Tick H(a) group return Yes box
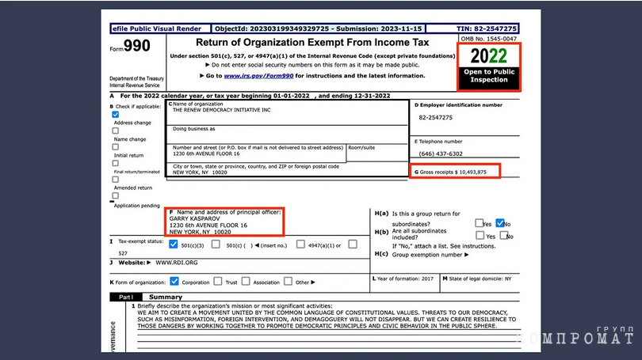Image resolution: width=642 pixels, height=360 pixels. pyautogui.click(x=479, y=223)
